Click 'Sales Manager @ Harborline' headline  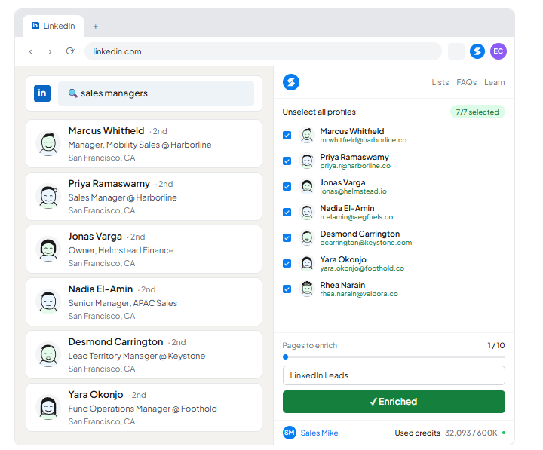pos(122,197)
